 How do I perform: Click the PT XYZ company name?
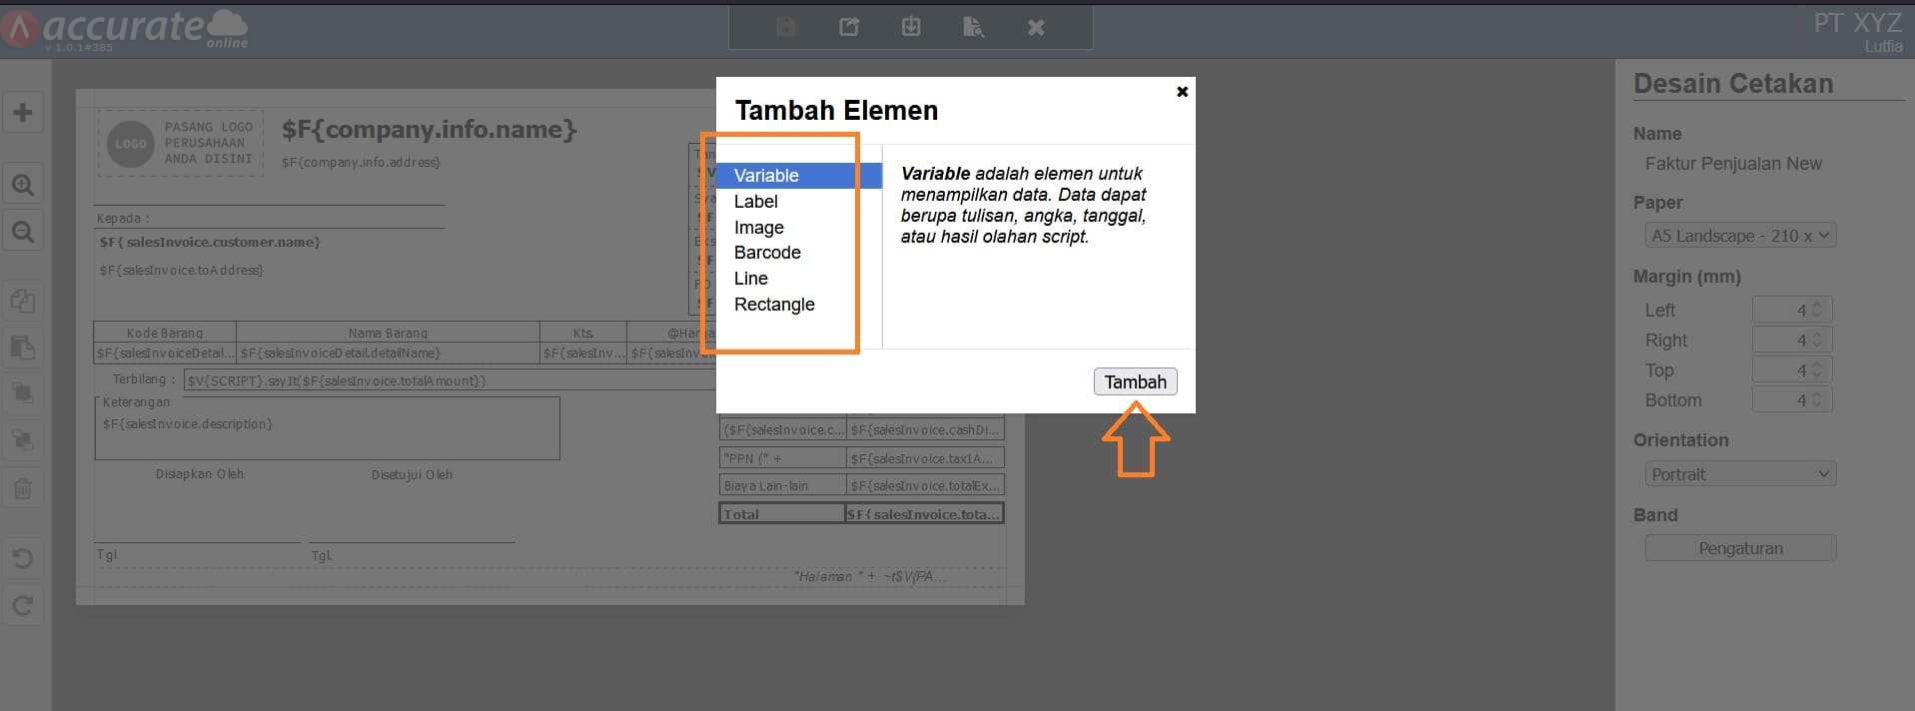[x=1858, y=23]
